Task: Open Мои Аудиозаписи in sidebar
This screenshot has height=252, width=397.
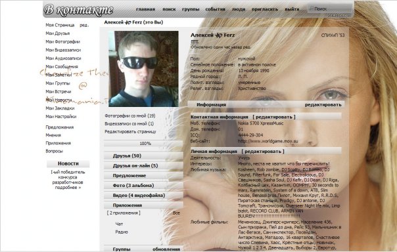Action: 63,58
